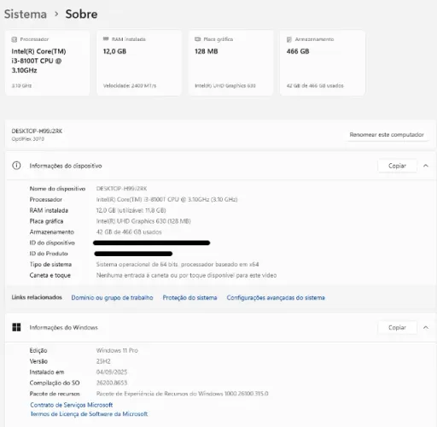The height and width of the screenshot is (427, 437).
Task: Click the Placa gráfica display icon
Action: 198,39
